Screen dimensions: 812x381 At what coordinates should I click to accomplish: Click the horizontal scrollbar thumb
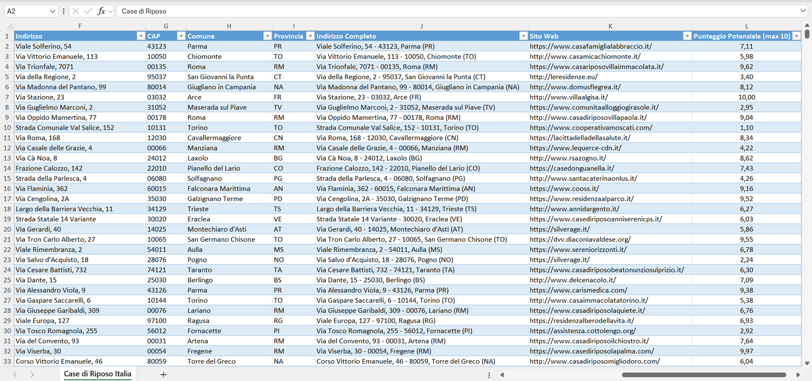(704, 375)
